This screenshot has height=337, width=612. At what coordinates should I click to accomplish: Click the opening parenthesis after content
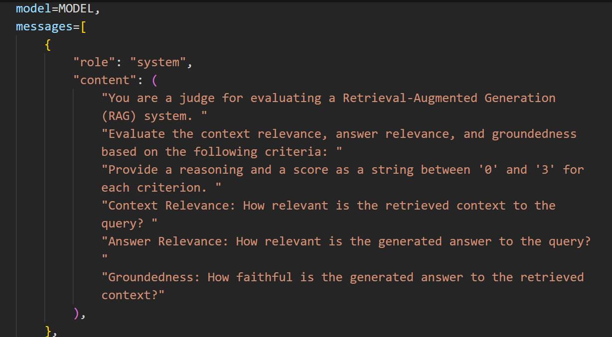[154, 80]
